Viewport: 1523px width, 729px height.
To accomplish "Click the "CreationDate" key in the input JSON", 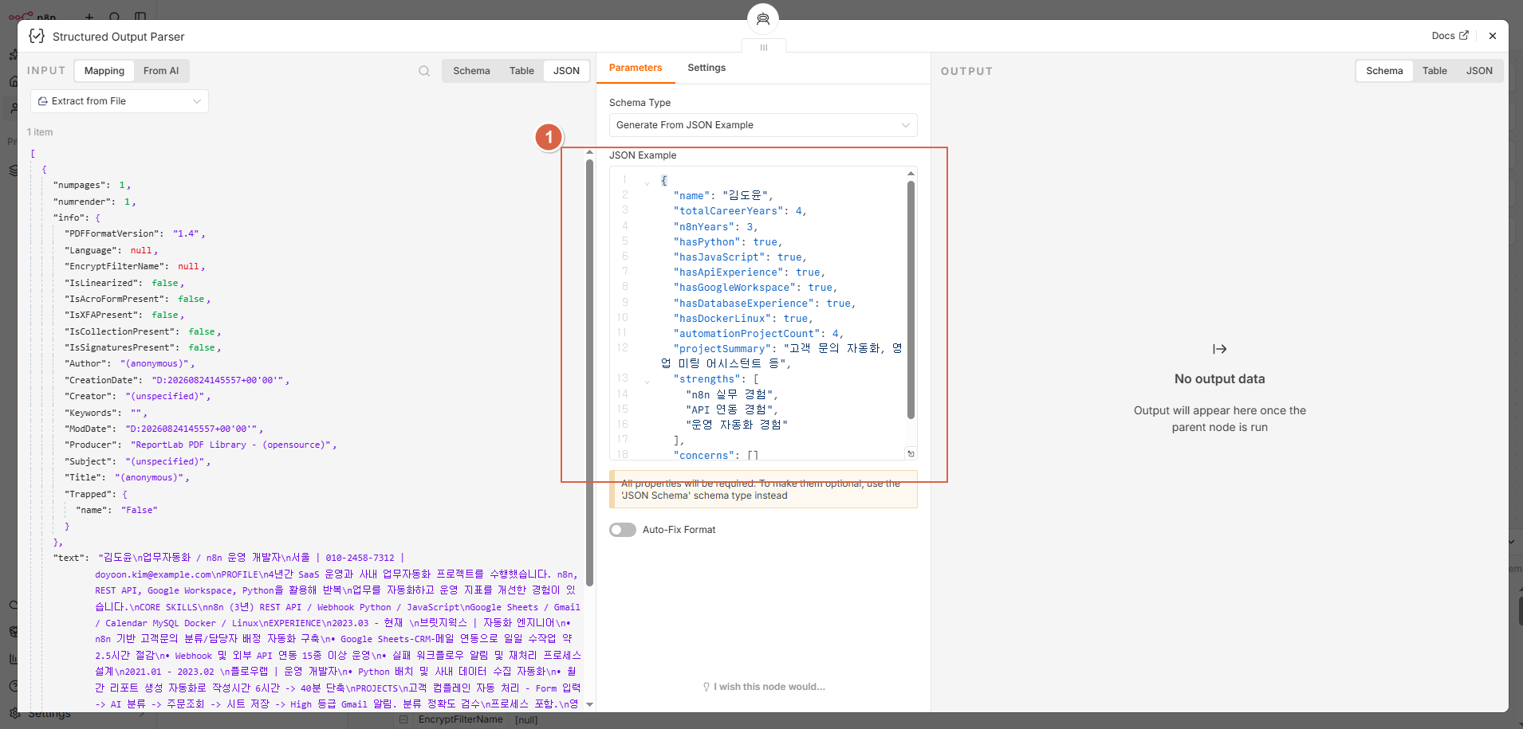I will point(103,381).
